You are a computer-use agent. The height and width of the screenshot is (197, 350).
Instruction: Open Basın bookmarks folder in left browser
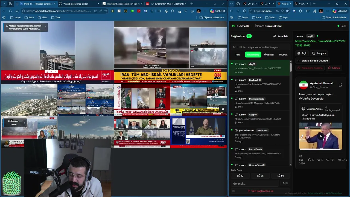[29, 18]
